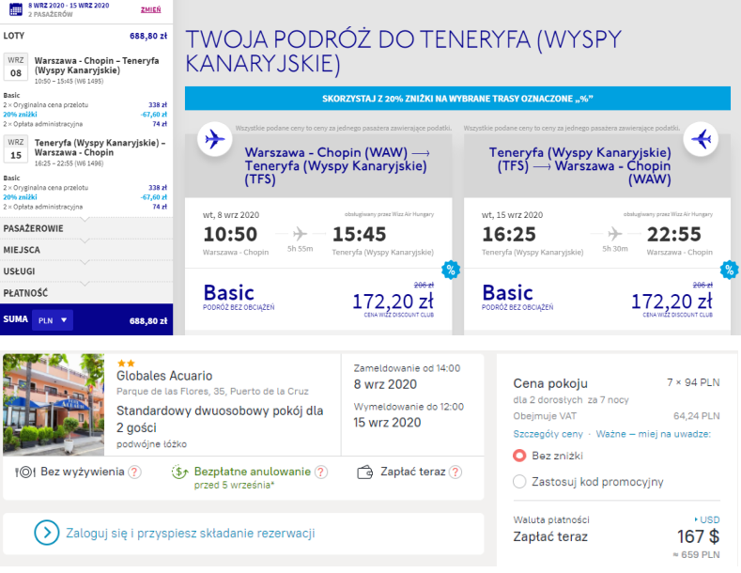Image resolution: width=741 pixels, height=573 pixels.
Task: Expand the Pasażerowie section
Action: [33, 228]
